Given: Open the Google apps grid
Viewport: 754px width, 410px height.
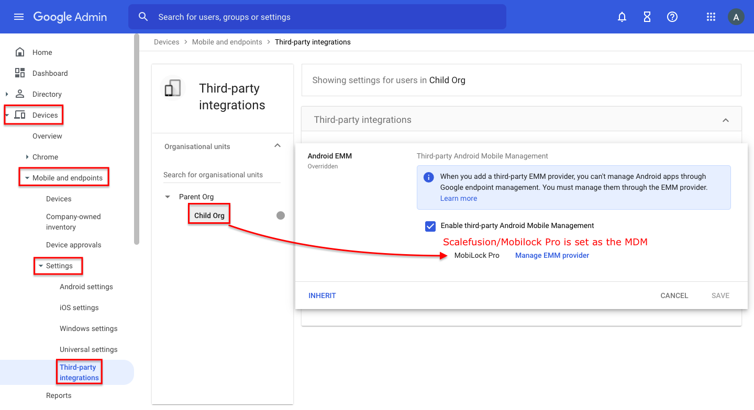Looking at the screenshot, I should pos(711,17).
